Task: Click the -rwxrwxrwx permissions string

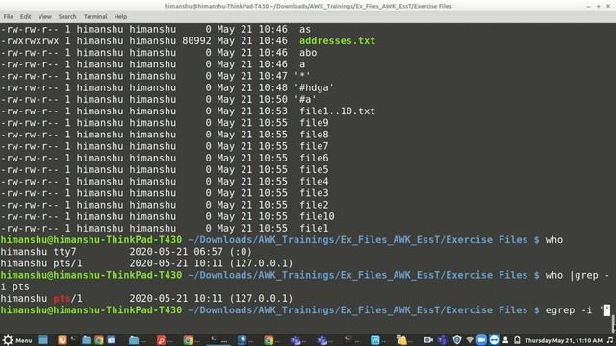Action: click(x=30, y=40)
